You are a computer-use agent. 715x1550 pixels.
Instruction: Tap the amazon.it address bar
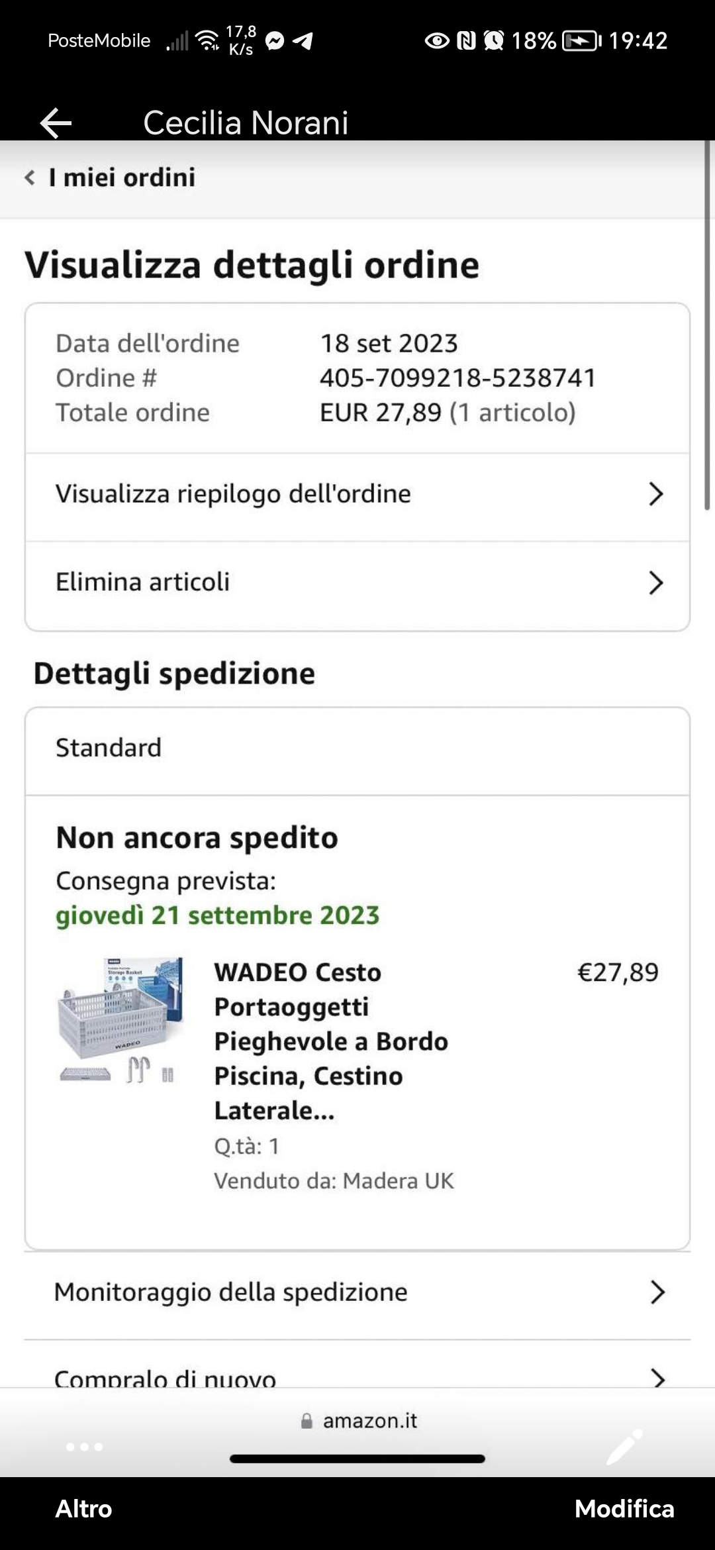[x=359, y=1420]
